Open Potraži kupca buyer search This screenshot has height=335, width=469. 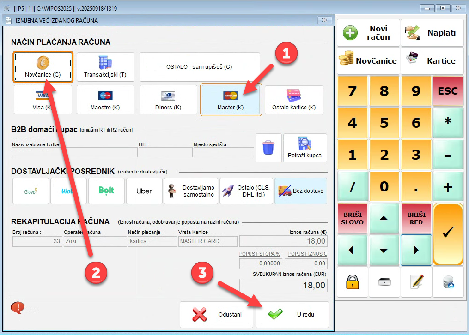coord(305,148)
